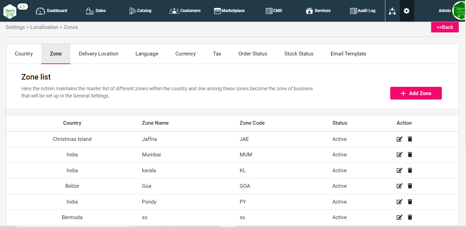
Task: Switch to the Country tab
Action: coord(24,54)
